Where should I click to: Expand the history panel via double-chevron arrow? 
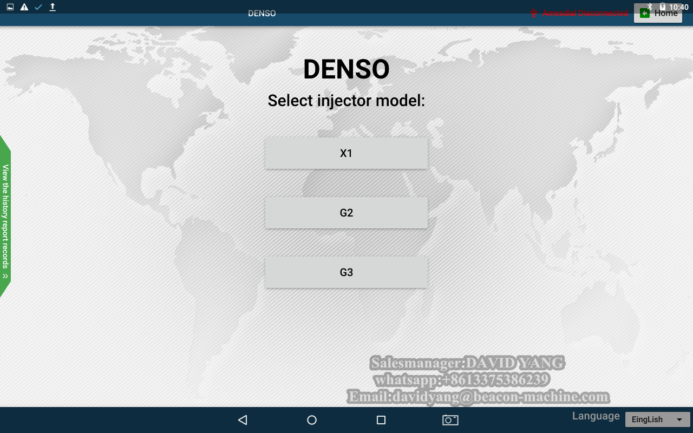point(5,276)
